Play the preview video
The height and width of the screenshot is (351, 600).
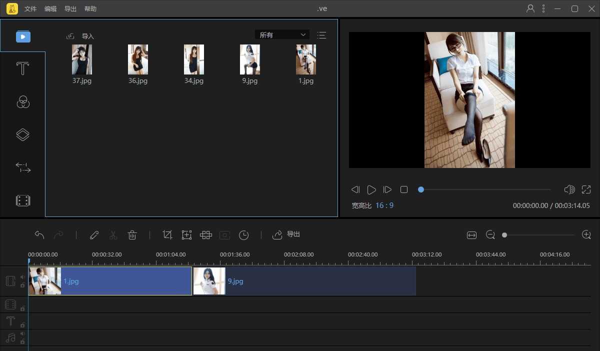[371, 189]
